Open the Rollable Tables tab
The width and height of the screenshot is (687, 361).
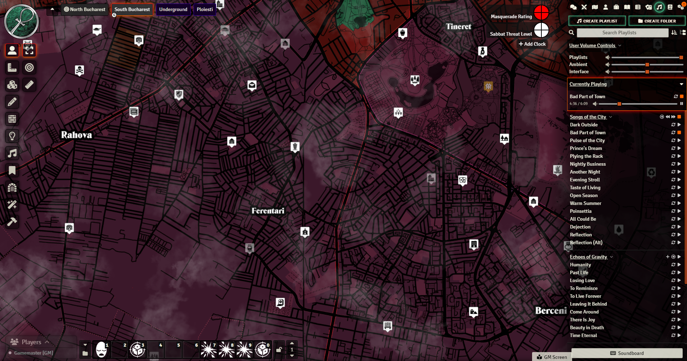coord(638,7)
